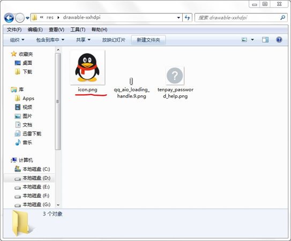Image resolution: width=291 pixels, height=241 pixels.
Task: Open the 查看(V) menu
Action: pyautogui.click(x=56, y=29)
